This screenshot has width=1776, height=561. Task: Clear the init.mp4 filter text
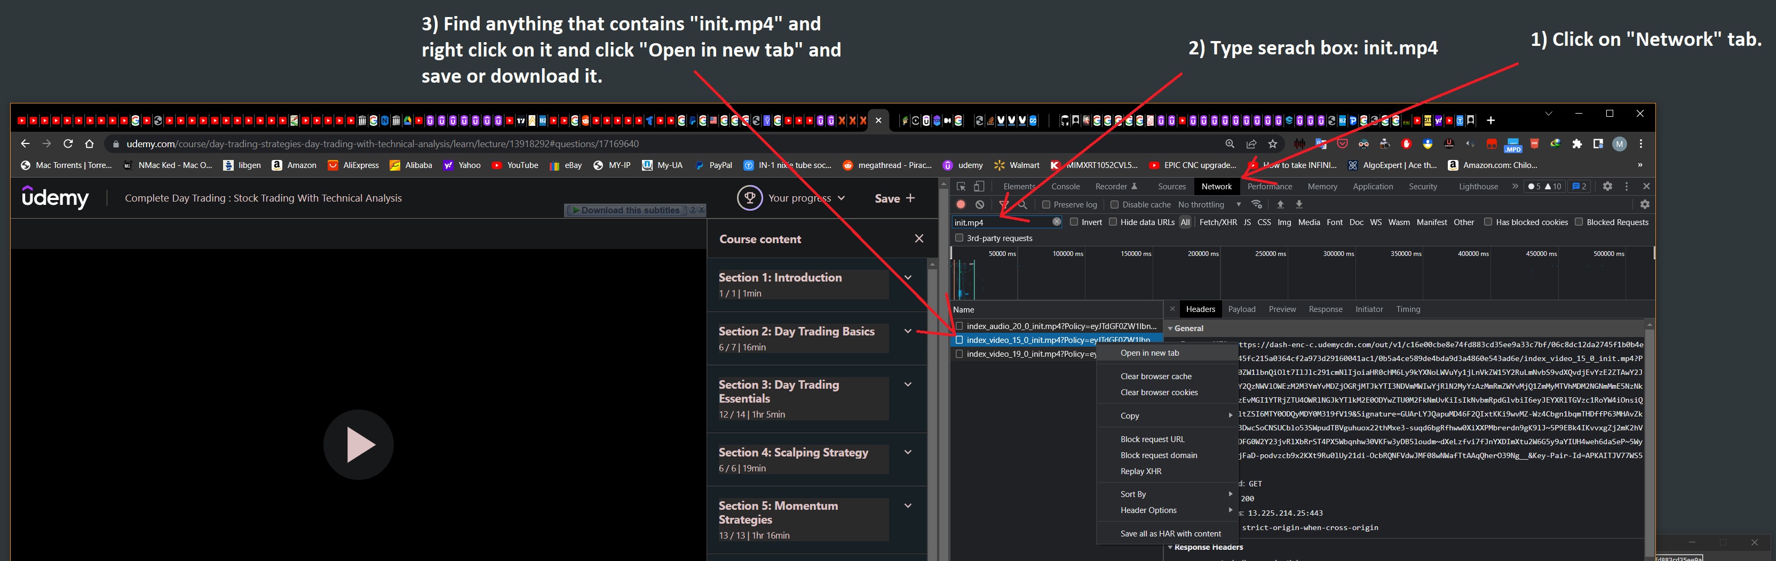tap(1056, 222)
